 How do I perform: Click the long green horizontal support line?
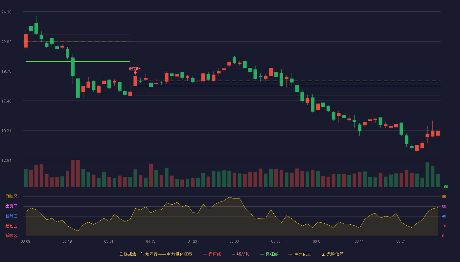[x=288, y=96]
